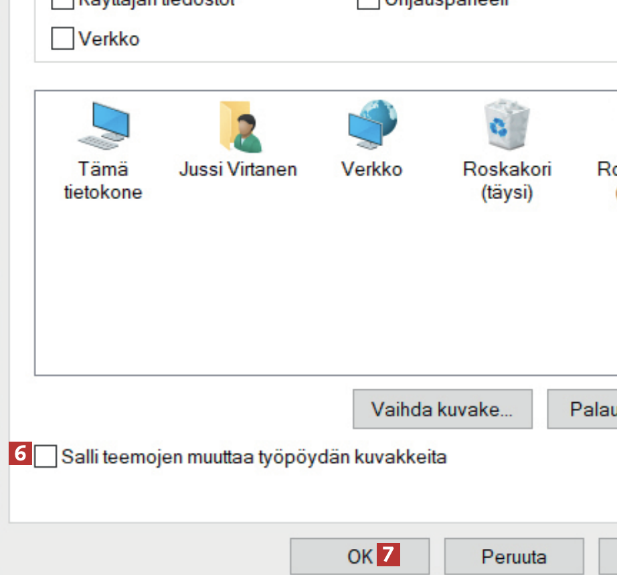Select the Jussi Virtanen user folder icon
The height and width of the screenshot is (575, 617).
(240, 127)
